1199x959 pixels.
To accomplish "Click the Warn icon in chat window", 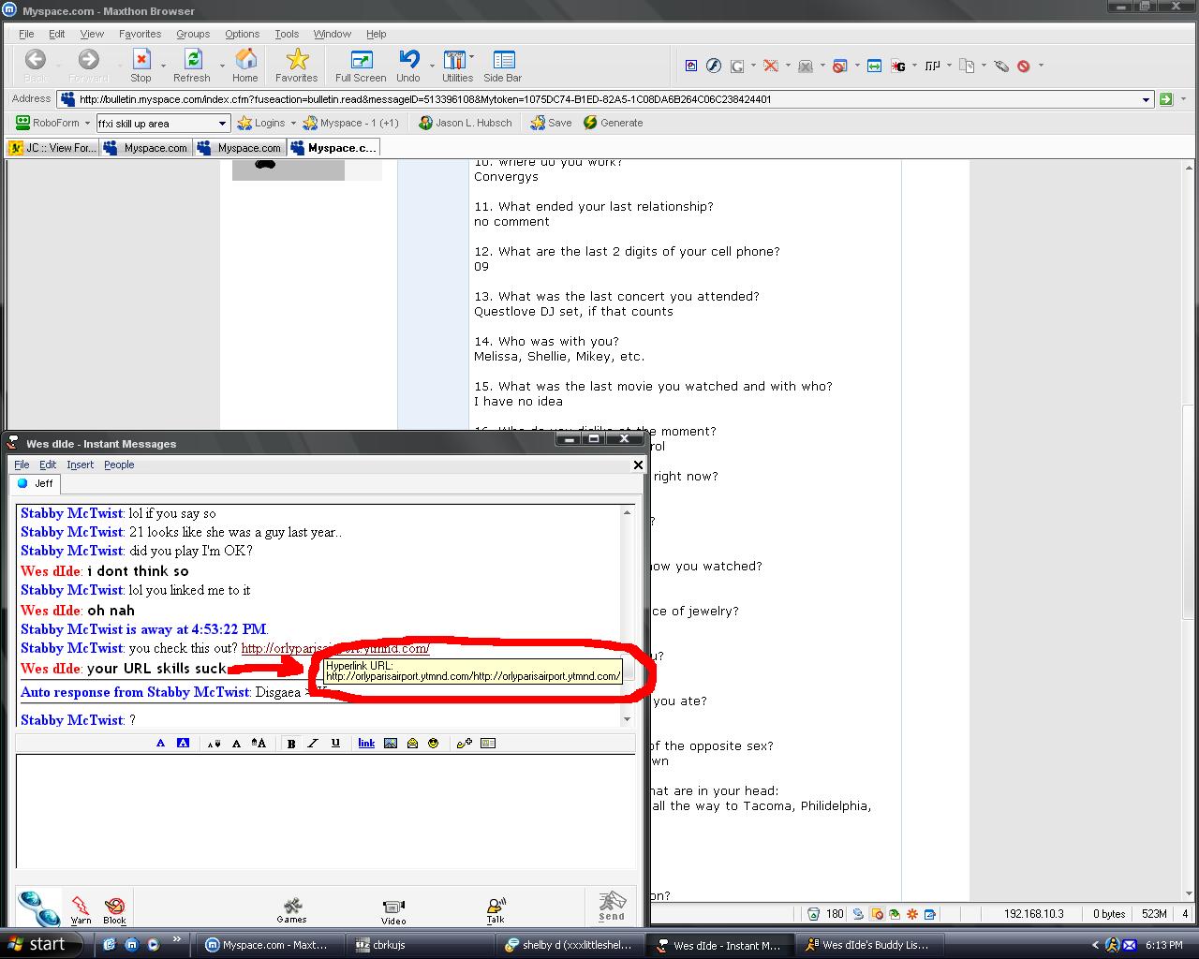I will pos(81,908).
